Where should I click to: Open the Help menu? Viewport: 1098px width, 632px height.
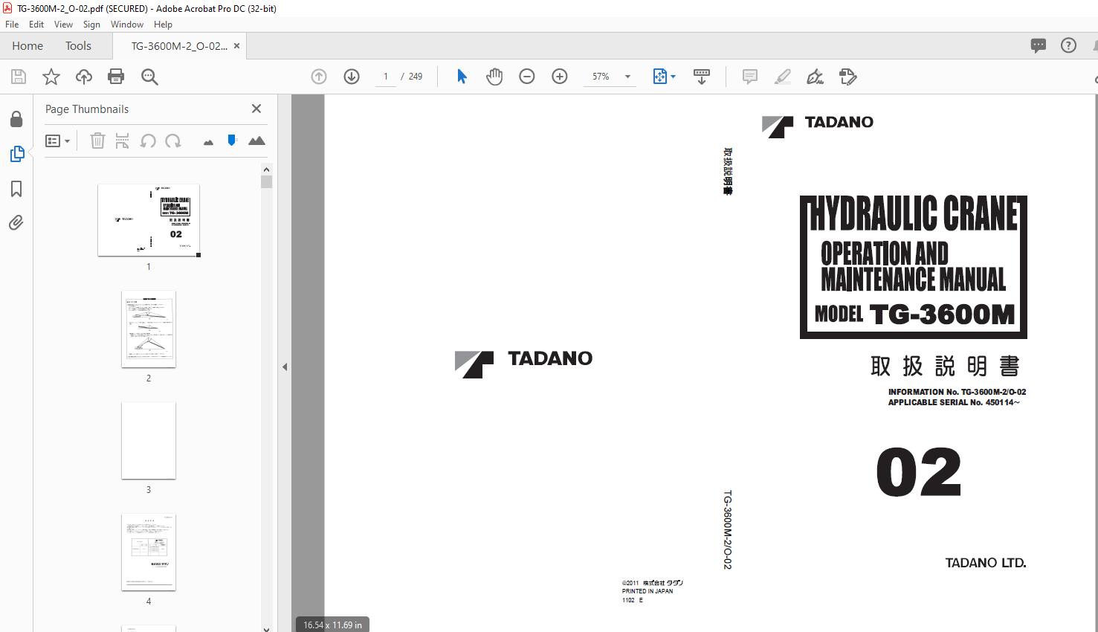163,25
